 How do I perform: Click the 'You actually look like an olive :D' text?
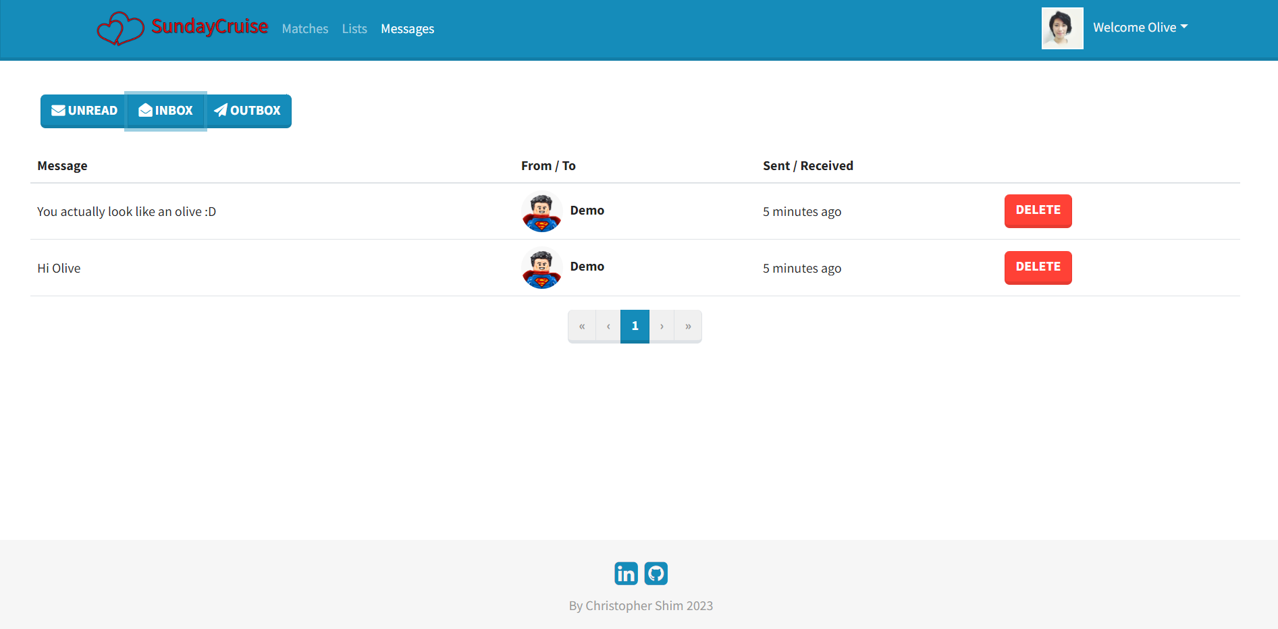coord(127,212)
